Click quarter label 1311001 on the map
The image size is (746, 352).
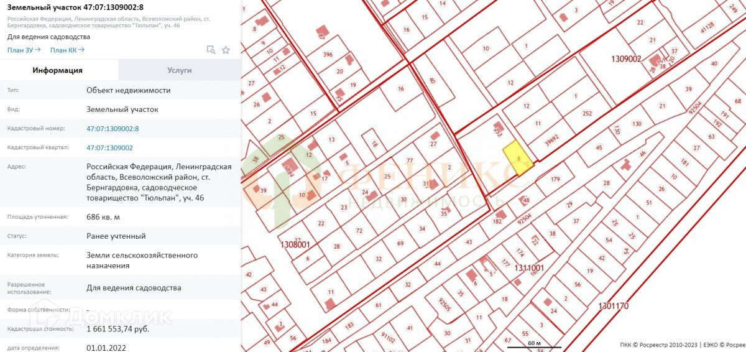tap(529, 268)
